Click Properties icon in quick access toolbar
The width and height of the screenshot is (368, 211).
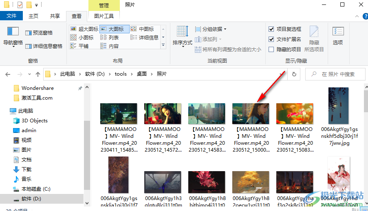click(x=20, y=5)
